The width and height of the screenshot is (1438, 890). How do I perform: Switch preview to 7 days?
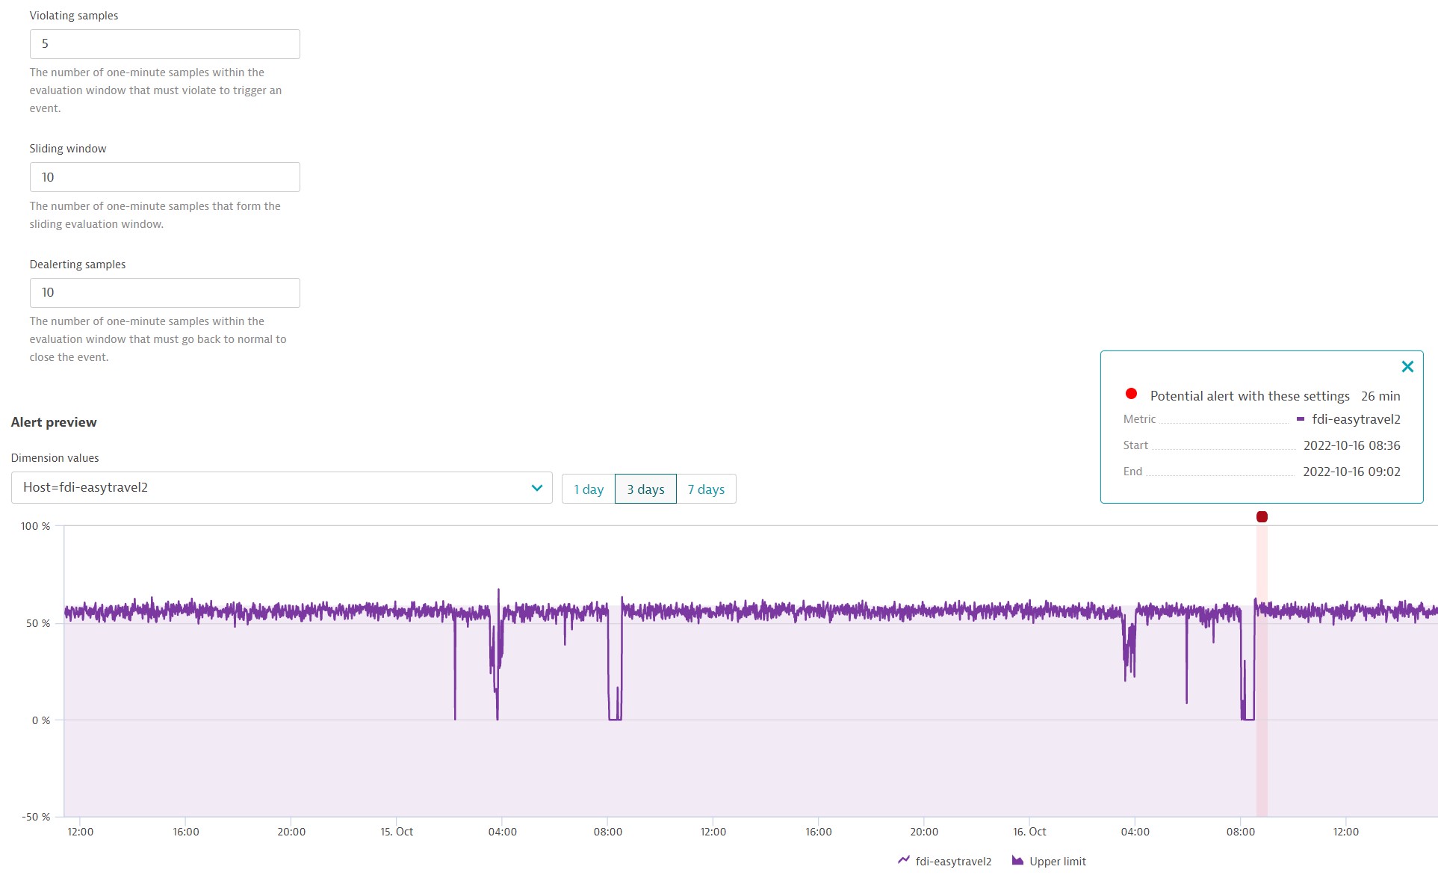pyautogui.click(x=706, y=489)
